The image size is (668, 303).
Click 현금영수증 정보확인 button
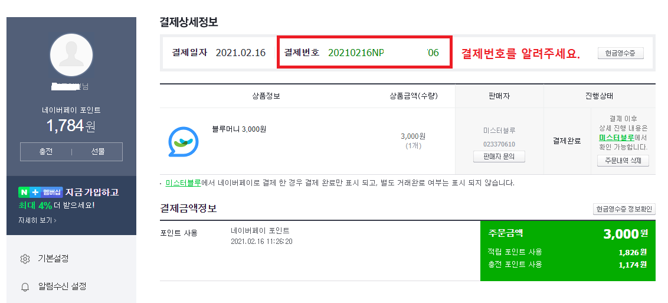[x=624, y=209]
